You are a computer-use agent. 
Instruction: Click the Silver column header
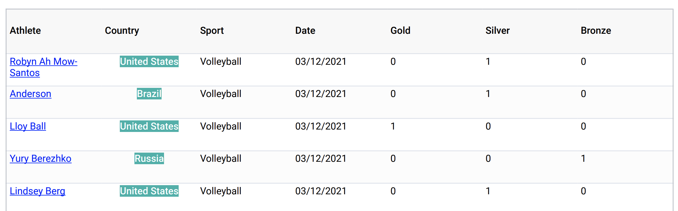click(x=498, y=30)
